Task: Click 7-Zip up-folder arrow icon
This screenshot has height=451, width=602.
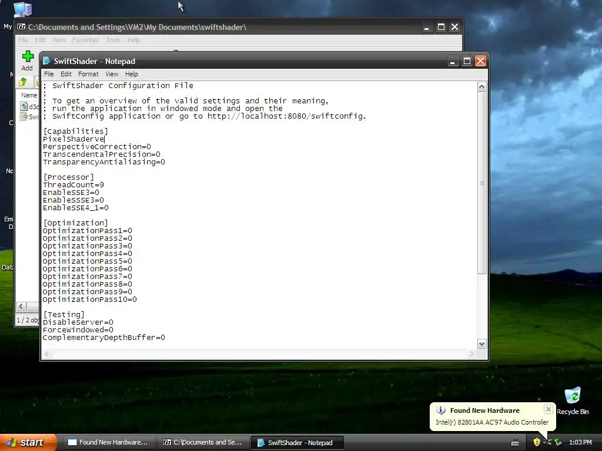Action: (23, 82)
